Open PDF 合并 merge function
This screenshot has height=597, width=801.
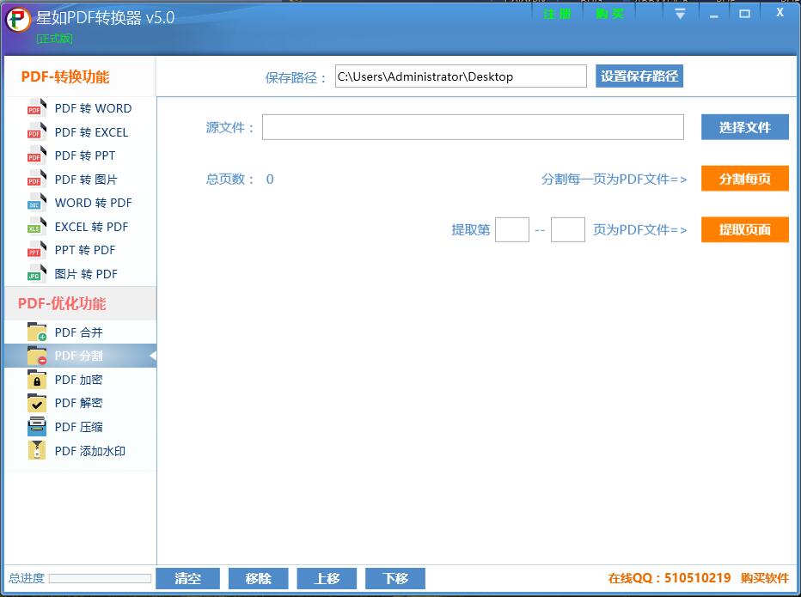coord(80,332)
